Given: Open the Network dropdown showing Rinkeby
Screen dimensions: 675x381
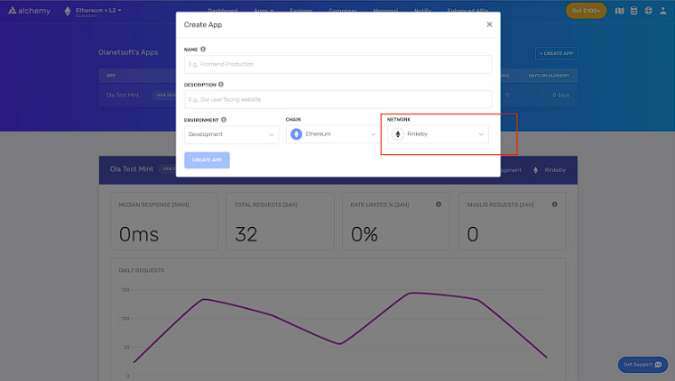Looking at the screenshot, I should click(439, 134).
